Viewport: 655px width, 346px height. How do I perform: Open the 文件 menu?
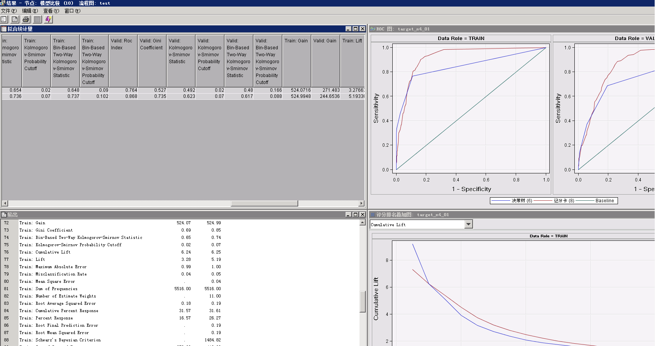(x=8, y=11)
